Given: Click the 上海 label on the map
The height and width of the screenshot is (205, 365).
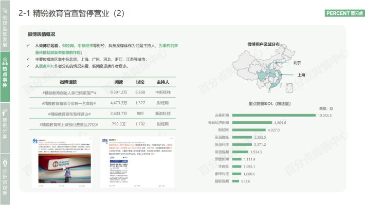Looking at the screenshot, I should click(x=301, y=74).
